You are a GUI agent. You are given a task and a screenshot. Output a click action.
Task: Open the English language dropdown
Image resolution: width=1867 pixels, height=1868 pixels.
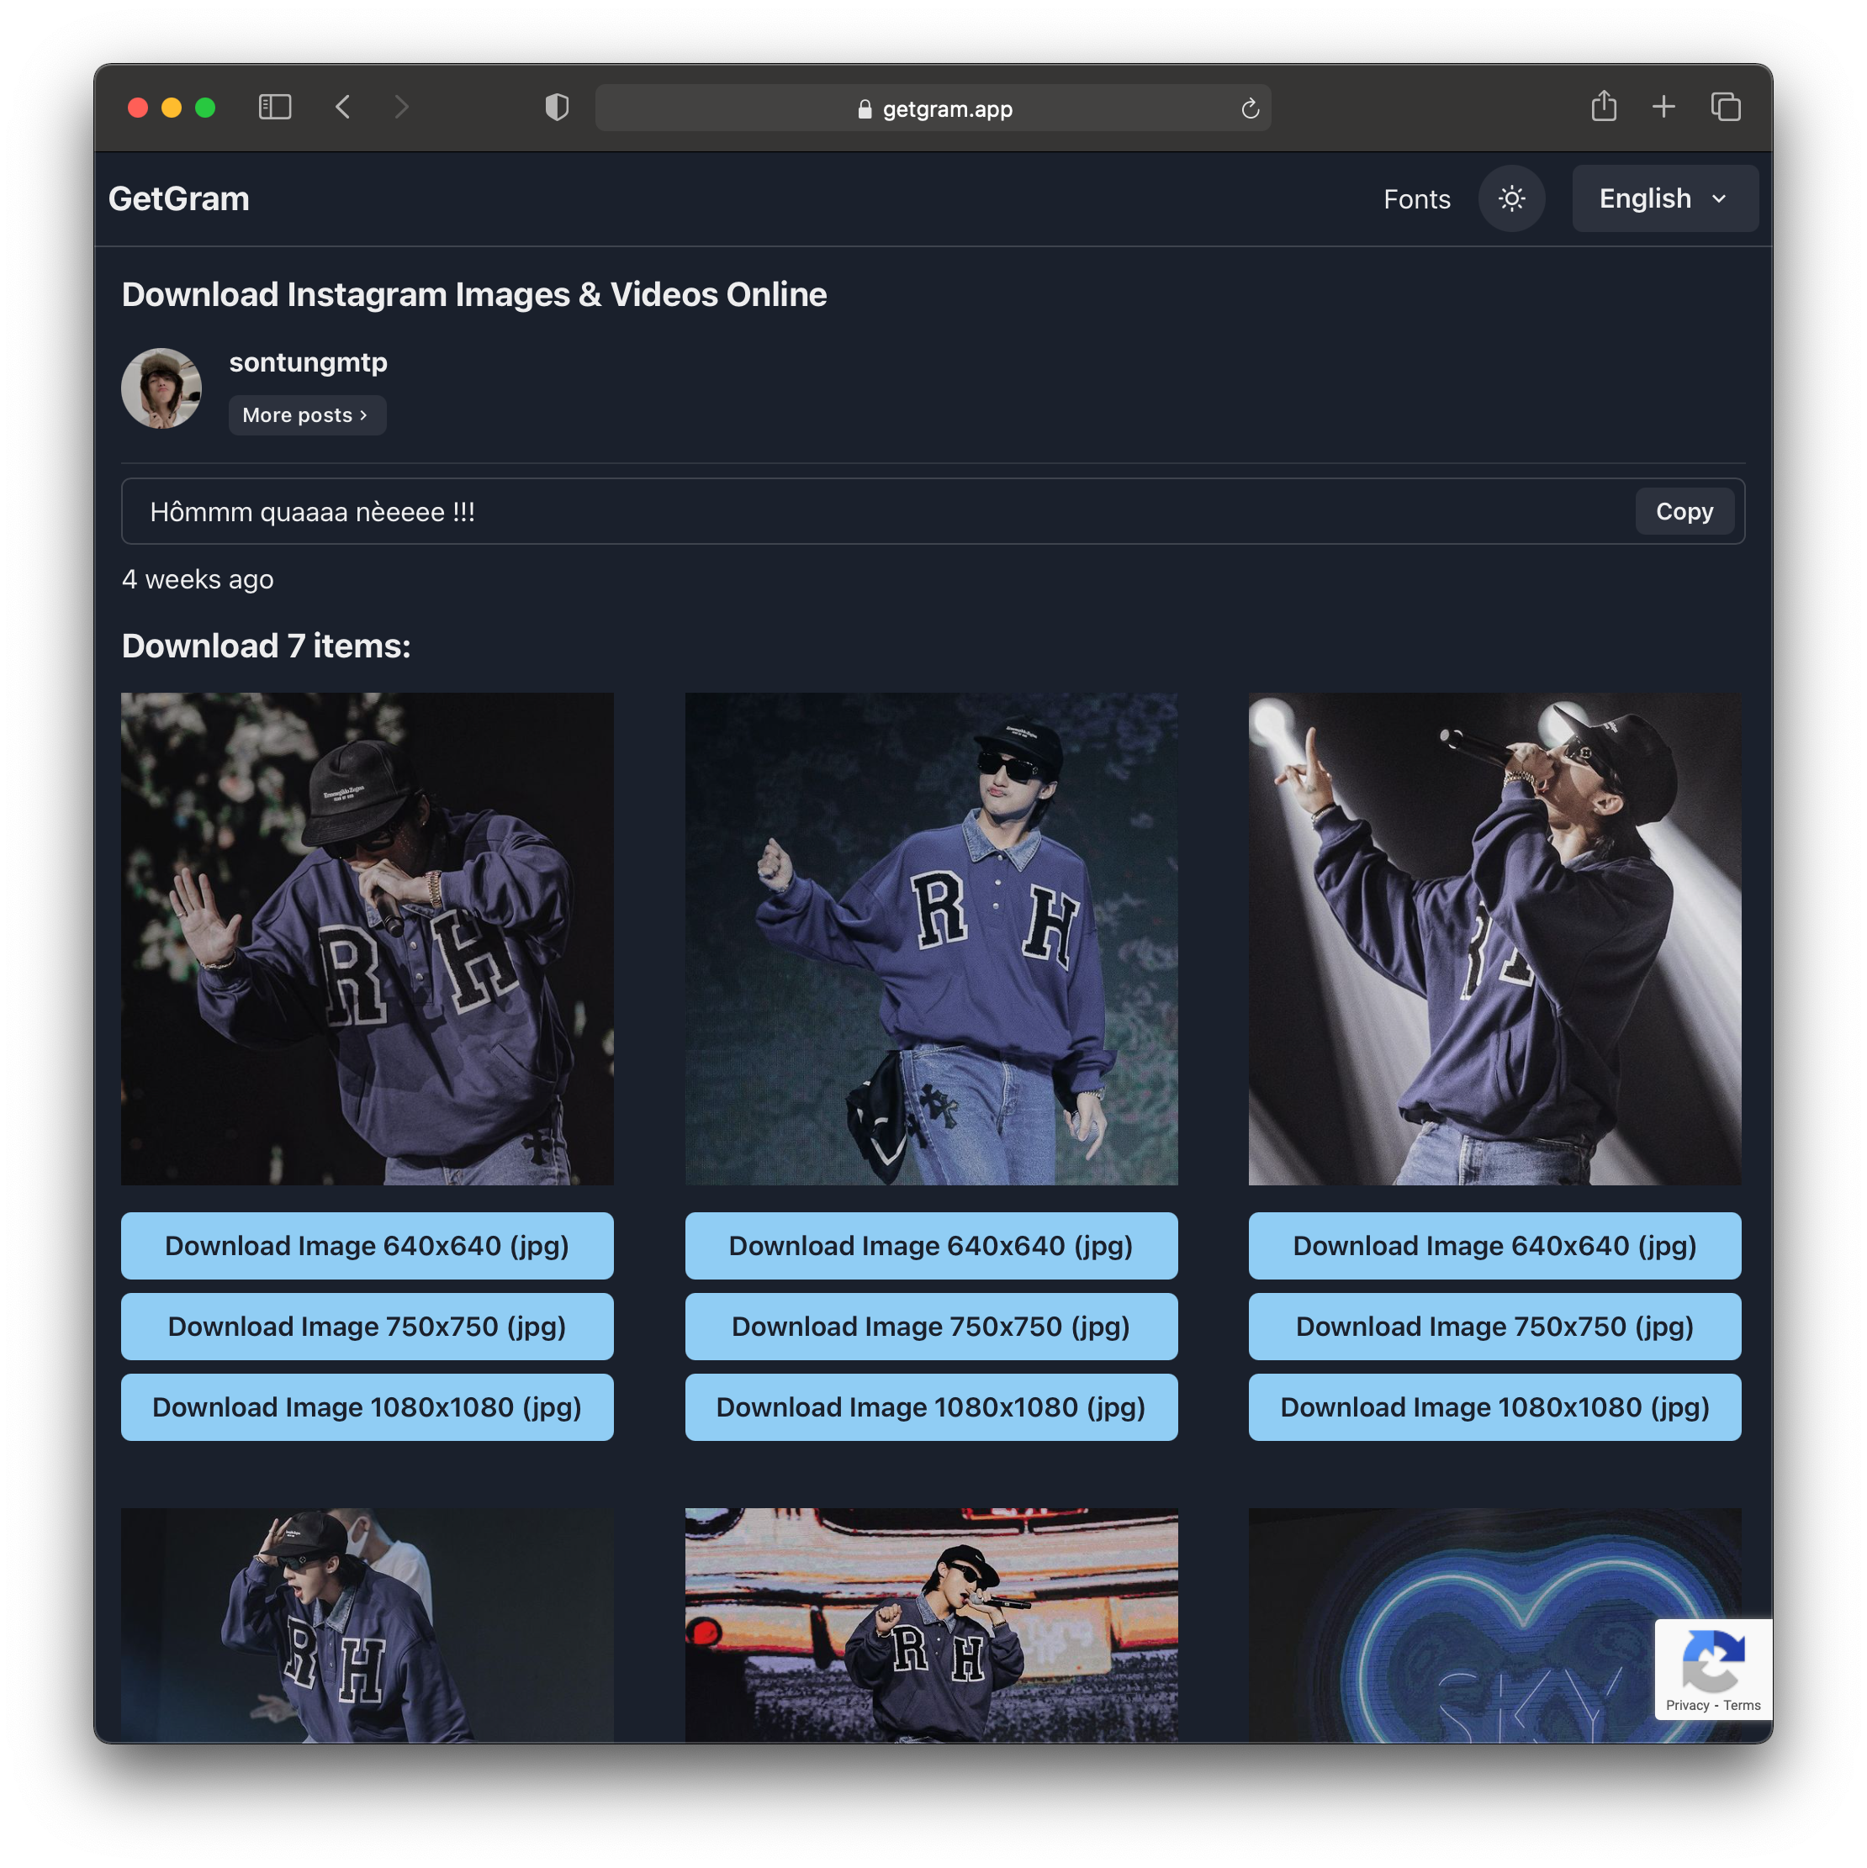pyautogui.click(x=1663, y=198)
